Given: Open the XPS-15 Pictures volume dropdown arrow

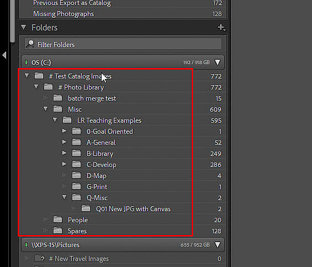Looking at the screenshot, I should (218, 244).
